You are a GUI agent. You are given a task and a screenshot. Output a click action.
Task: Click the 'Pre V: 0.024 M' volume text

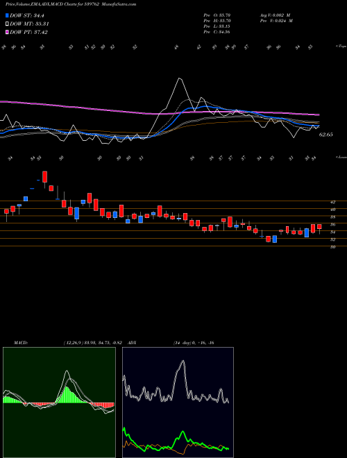click(276, 21)
